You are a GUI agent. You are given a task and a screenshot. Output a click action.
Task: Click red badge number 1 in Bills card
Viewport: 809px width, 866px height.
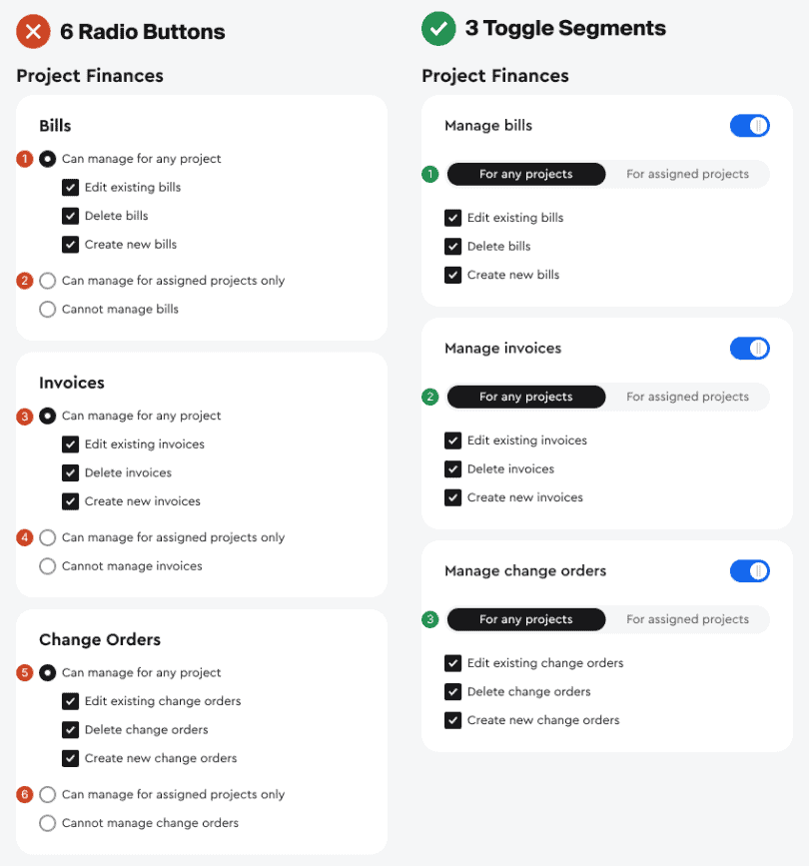pos(25,159)
